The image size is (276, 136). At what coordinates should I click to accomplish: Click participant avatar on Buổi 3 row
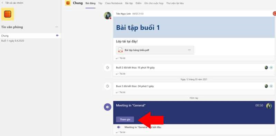point(266,86)
